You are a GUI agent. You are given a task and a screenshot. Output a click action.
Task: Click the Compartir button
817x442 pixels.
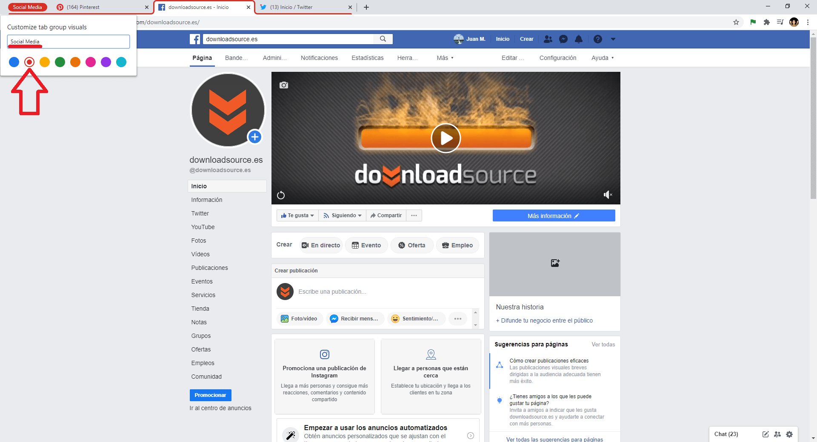point(386,215)
